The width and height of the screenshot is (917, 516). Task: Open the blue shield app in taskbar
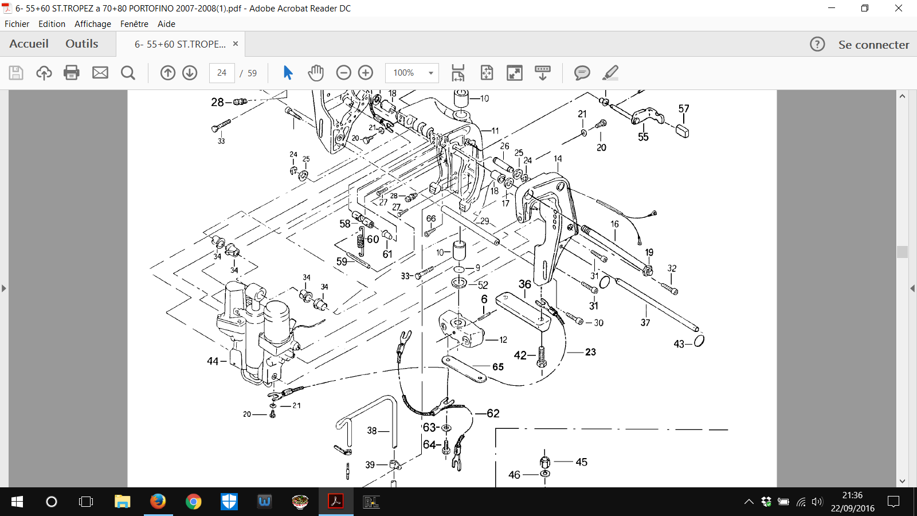click(229, 502)
